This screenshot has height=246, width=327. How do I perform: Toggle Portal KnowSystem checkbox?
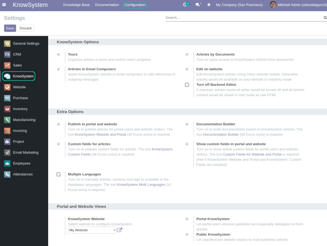(187, 219)
